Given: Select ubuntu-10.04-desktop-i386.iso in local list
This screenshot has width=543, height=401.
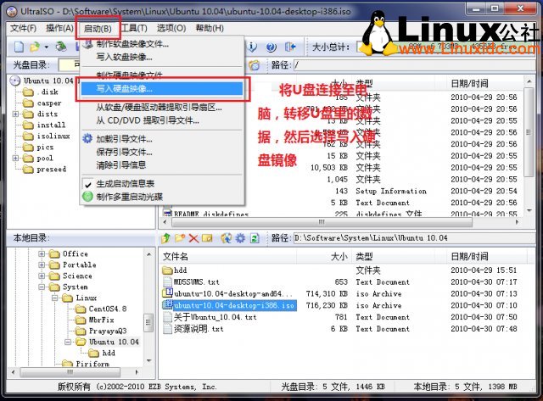Looking at the screenshot, I should [x=234, y=305].
